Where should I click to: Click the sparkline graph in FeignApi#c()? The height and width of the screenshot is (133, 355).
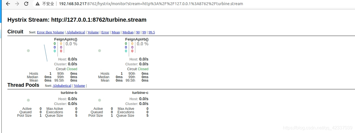click(46, 53)
